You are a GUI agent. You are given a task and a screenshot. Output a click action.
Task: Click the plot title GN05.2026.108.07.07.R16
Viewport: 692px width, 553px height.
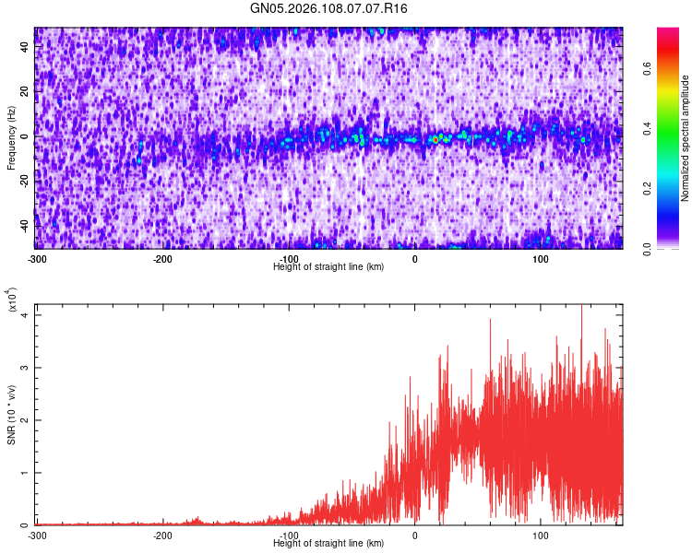coord(328,8)
